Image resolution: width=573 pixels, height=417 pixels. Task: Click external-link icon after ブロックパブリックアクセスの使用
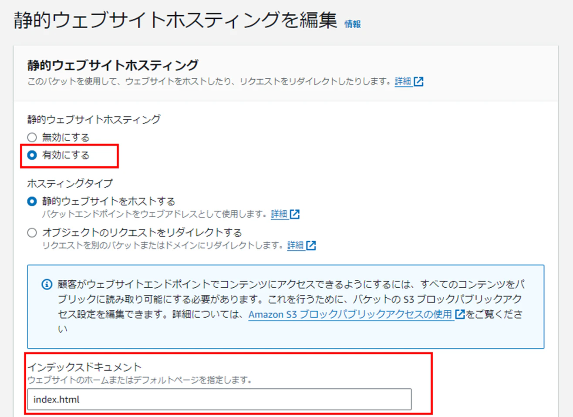[460, 314]
